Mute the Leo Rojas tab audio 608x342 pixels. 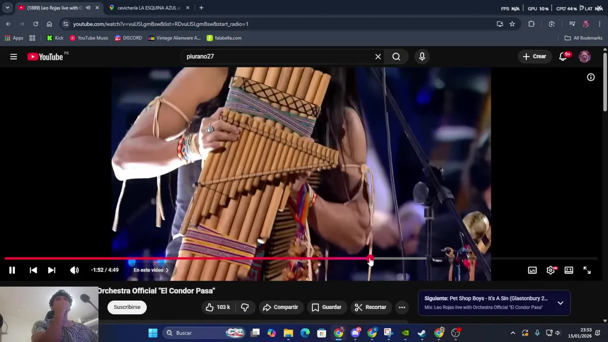[88, 8]
